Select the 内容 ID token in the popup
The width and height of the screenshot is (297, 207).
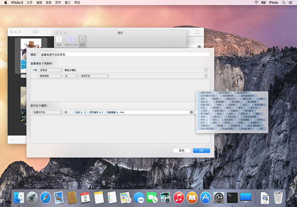216,117
